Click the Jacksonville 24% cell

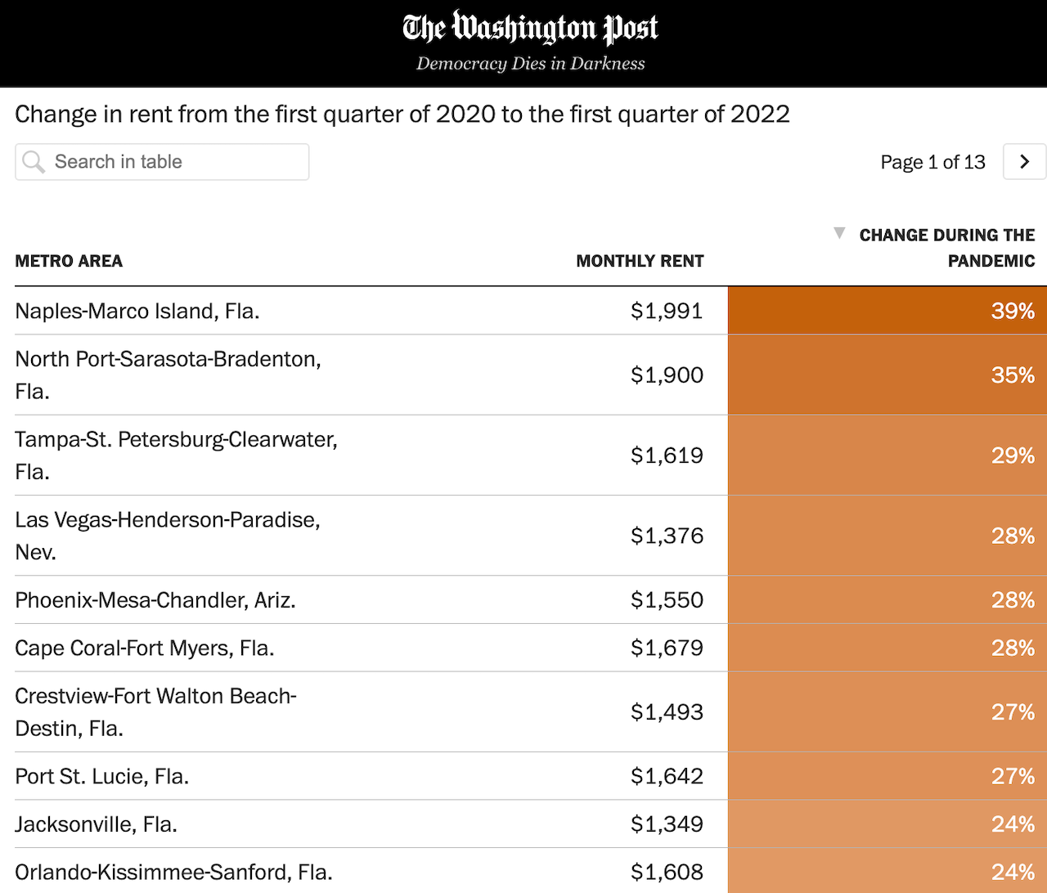point(887,824)
